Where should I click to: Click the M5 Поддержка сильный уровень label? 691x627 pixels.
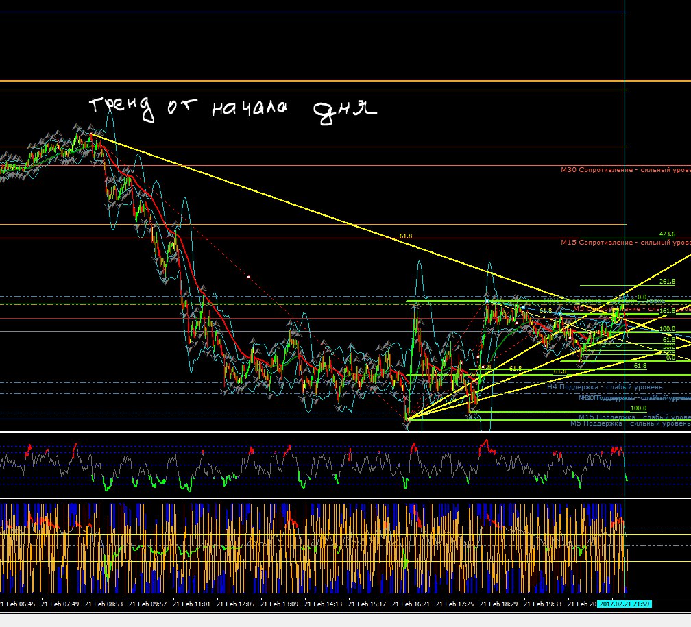click(630, 423)
